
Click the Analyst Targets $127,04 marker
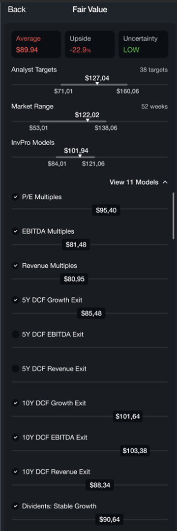[x=97, y=83]
